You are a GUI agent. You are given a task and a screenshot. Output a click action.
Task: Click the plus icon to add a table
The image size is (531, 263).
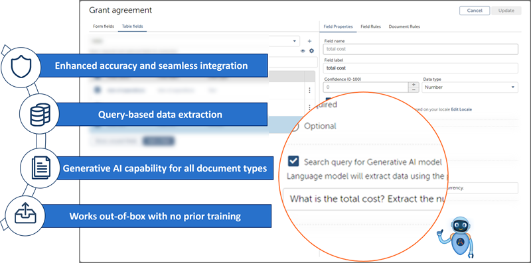[309, 41]
